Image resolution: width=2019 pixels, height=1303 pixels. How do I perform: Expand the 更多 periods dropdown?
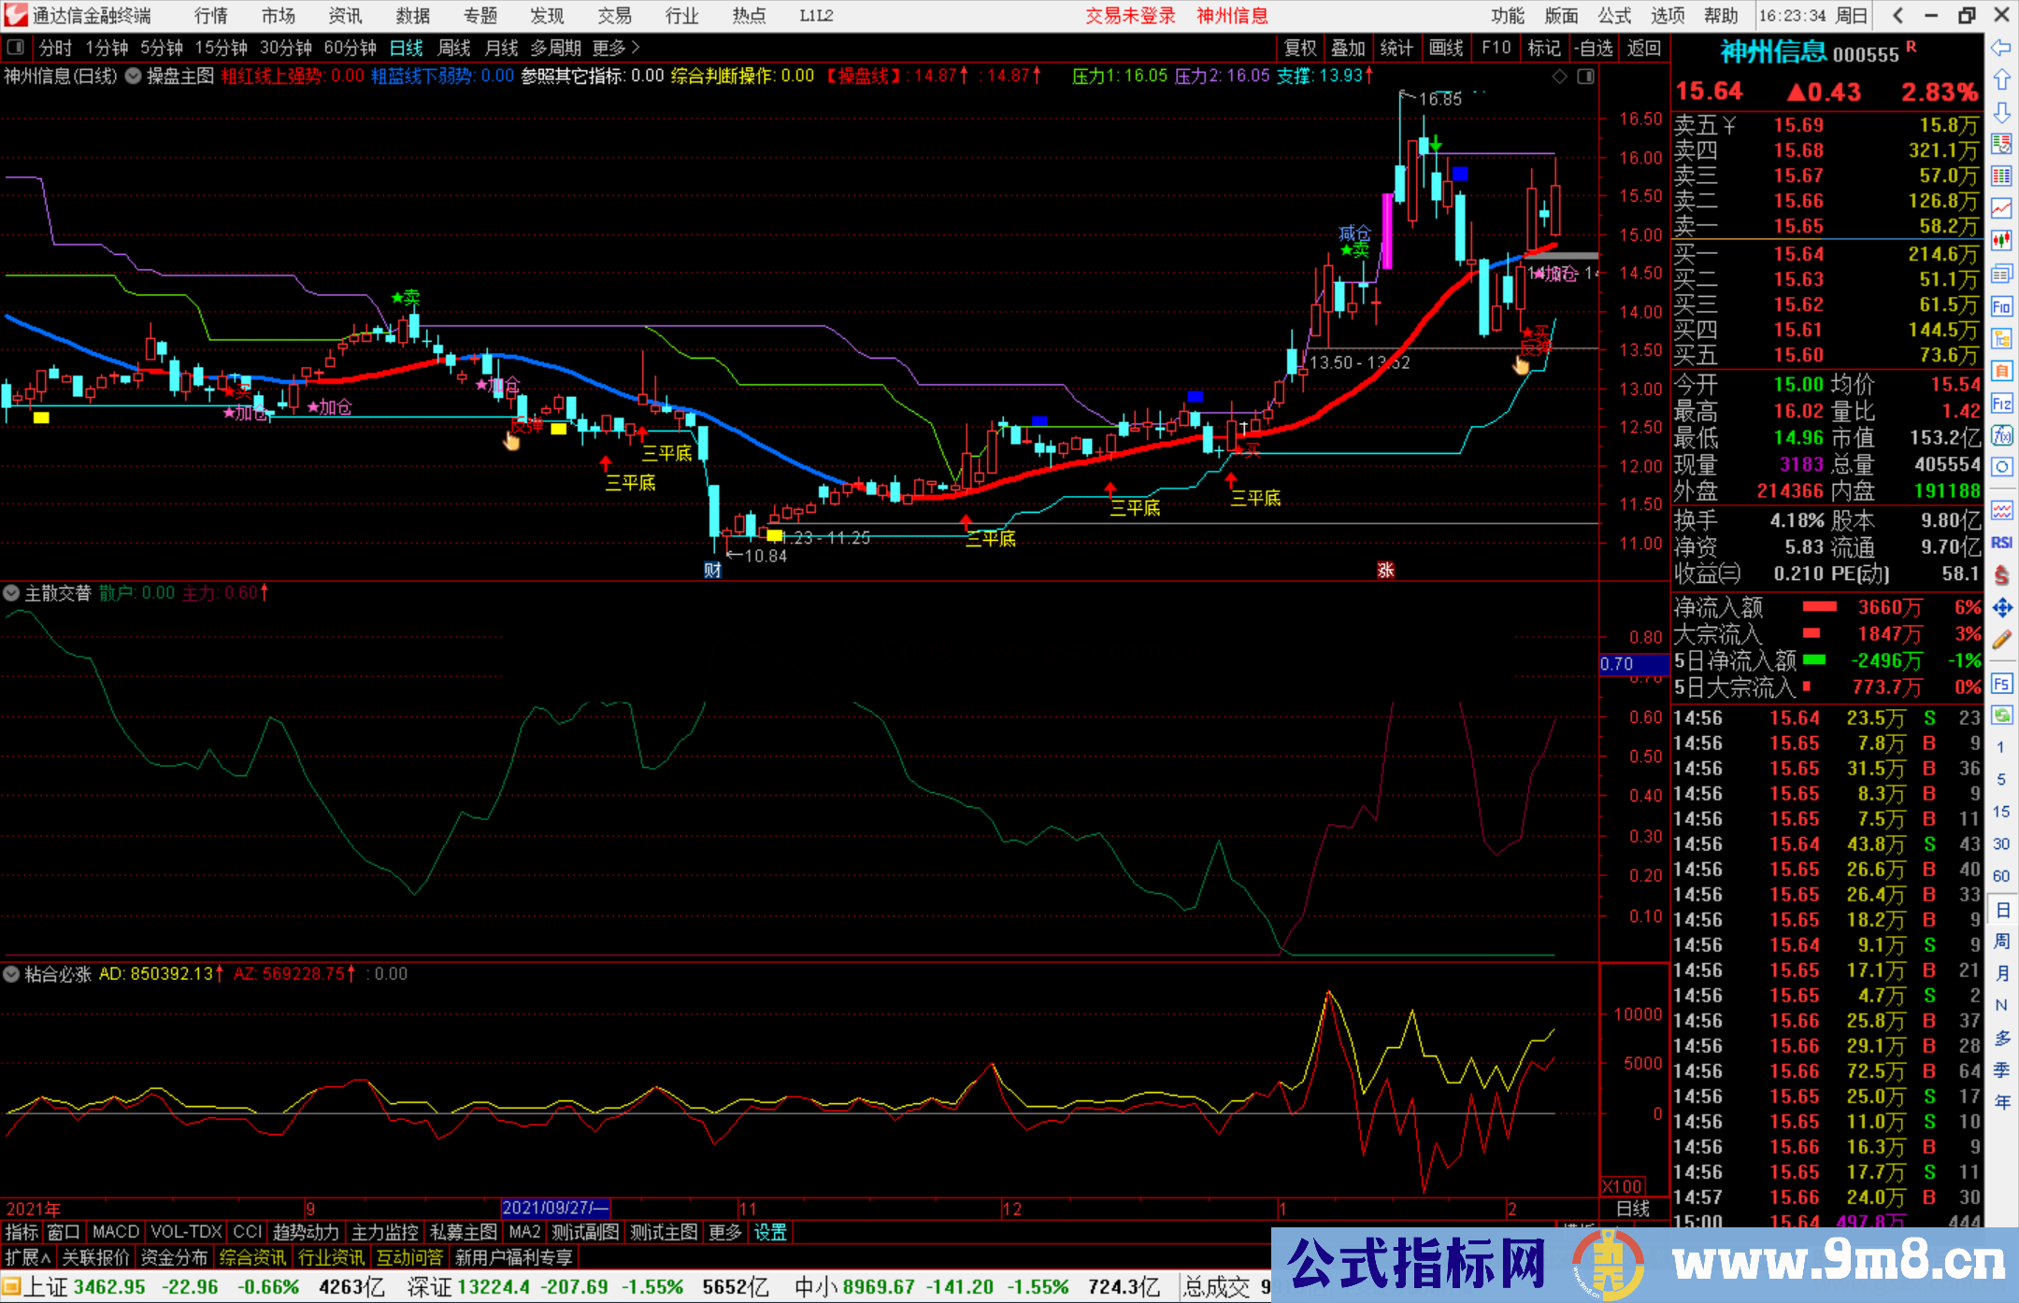tap(615, 48)
